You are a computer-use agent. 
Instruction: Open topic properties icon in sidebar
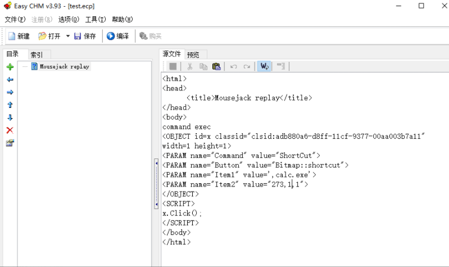coord(10,143)
